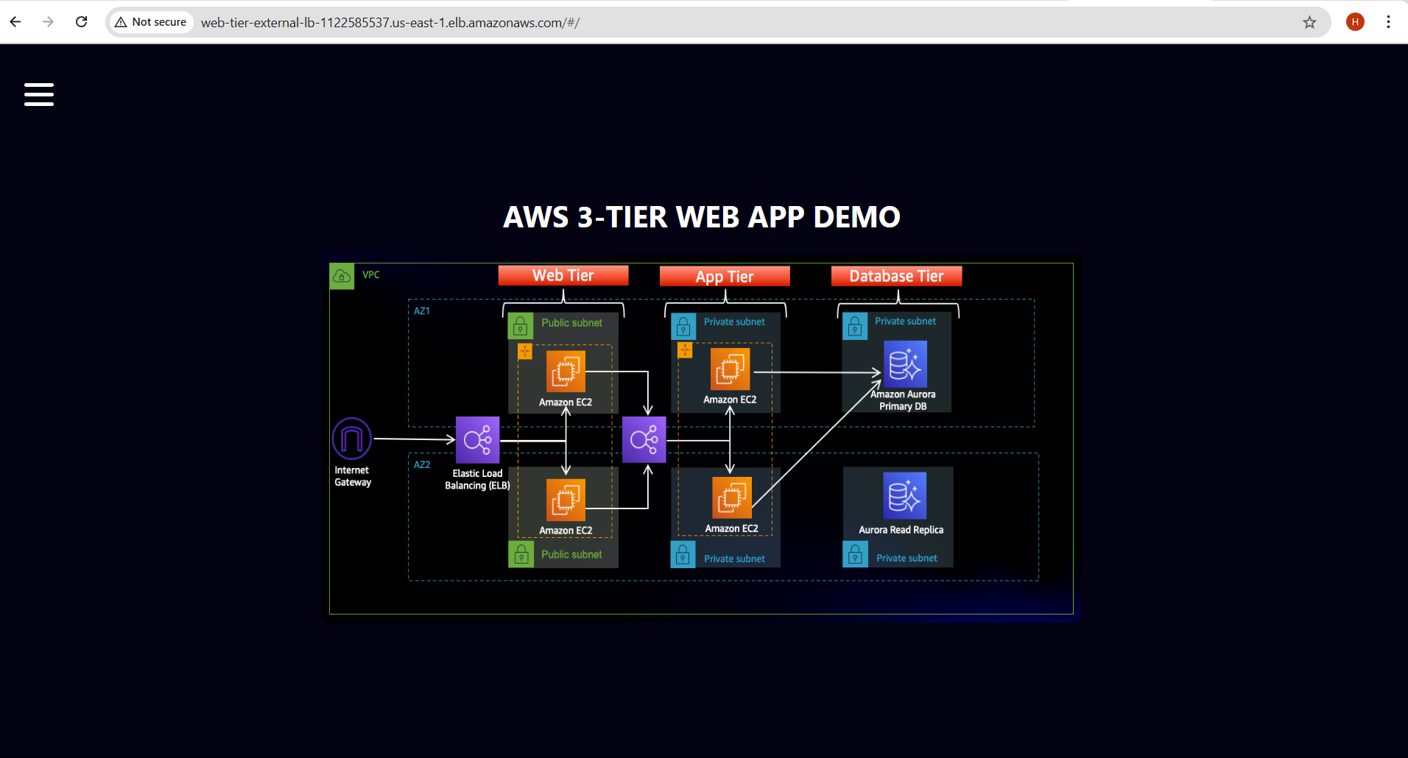
Task: Click the Elastic Load Balancing (ELB) label
Action: tap(477, 479)
